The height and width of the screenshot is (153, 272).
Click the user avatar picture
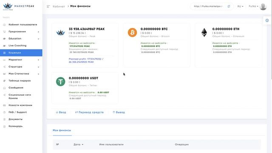click(x=263, y=7)
